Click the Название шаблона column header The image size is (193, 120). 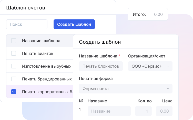[41, 41]
